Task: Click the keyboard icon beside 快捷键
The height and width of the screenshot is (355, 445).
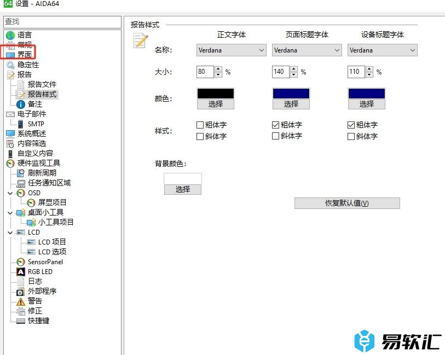Action: tap(21, 321)
